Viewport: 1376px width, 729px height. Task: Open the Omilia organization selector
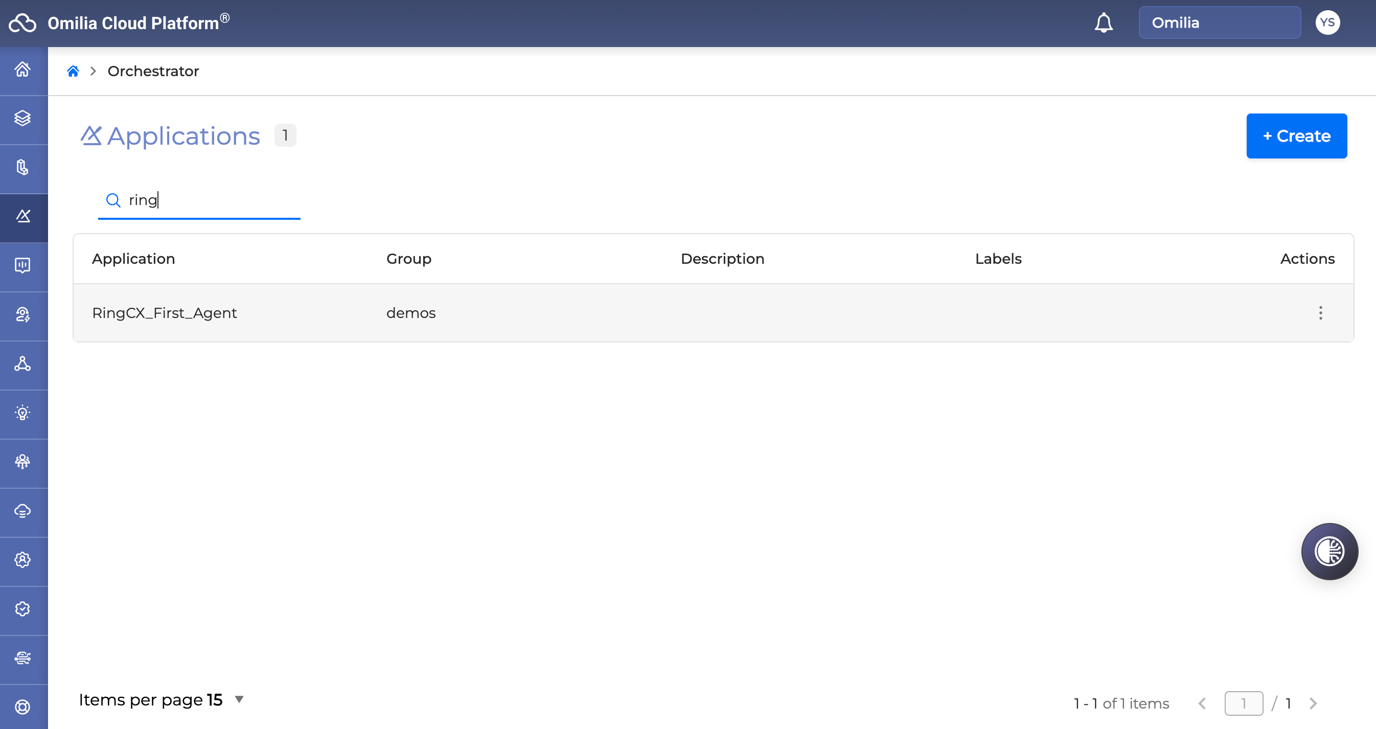[x=1219, y=23]
